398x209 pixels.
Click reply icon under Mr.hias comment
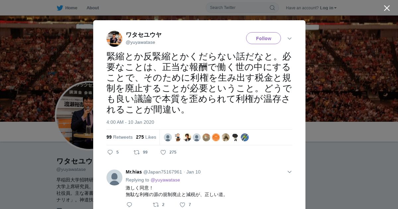click(x=129, y=205)
